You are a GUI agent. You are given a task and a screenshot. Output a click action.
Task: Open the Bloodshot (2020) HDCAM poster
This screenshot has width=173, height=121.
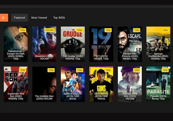[44, 44]
